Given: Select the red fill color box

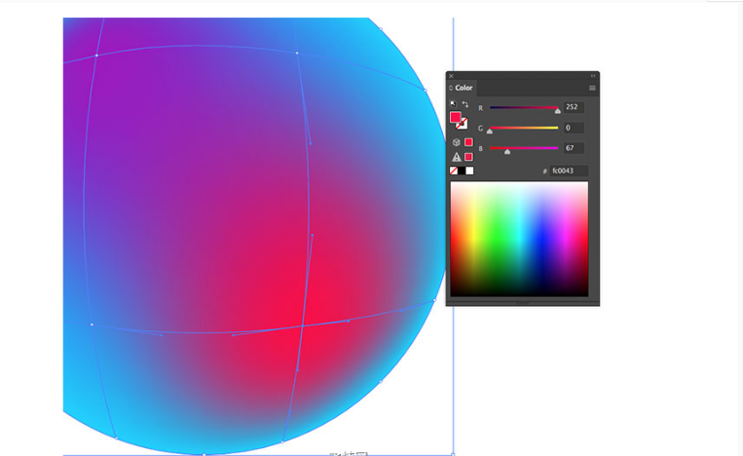Looking at the screenshot, I should (x=456, y=117).
